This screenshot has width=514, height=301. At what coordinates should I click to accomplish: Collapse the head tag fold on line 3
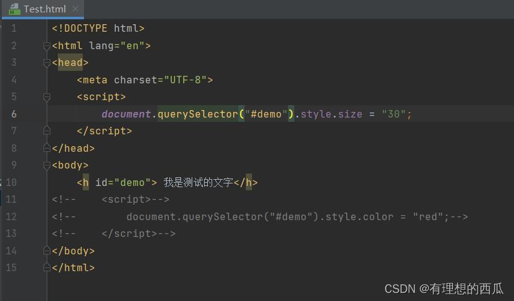coord(47,63)
